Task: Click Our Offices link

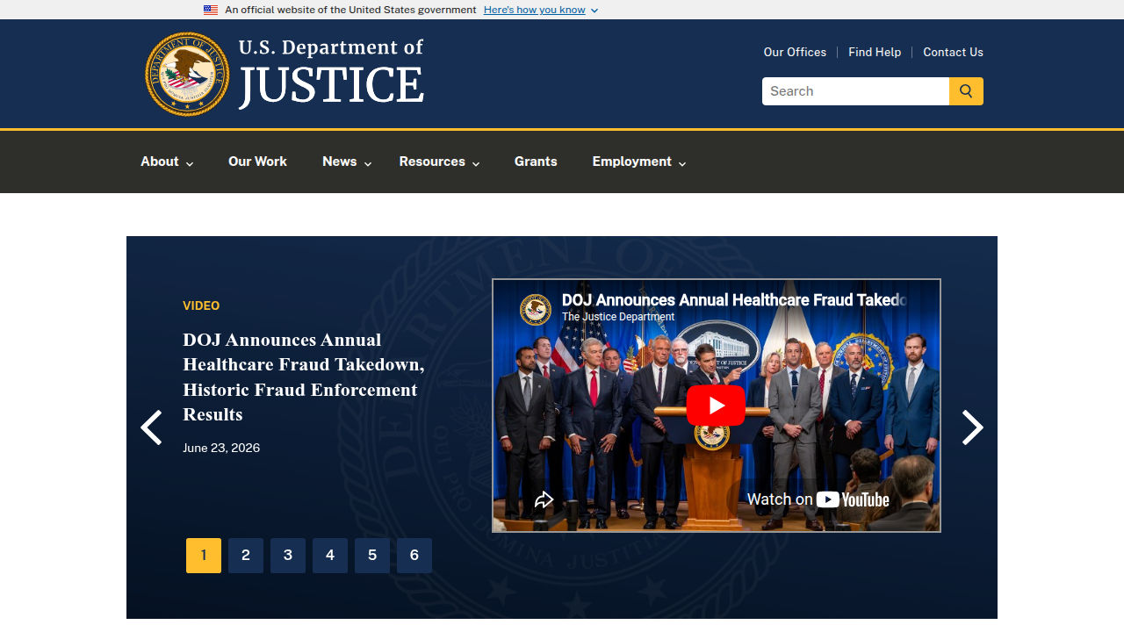Action: (x=795, y=52)
